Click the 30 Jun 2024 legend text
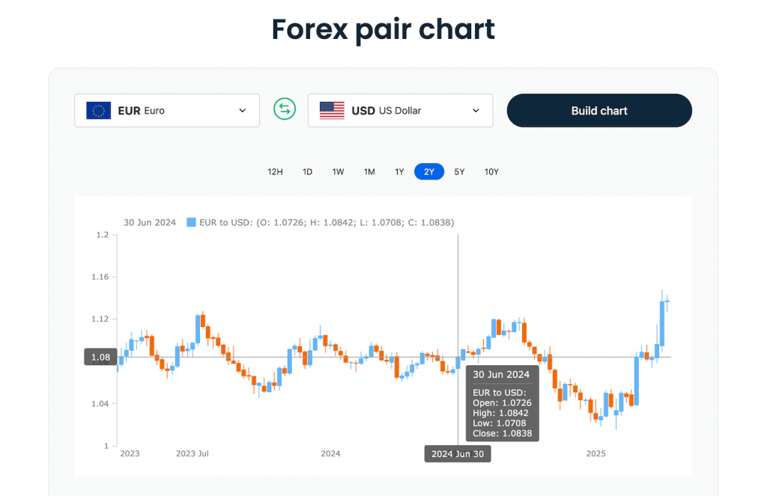The image size is (767, 496). pyautogui.click(x=150, y=222)
